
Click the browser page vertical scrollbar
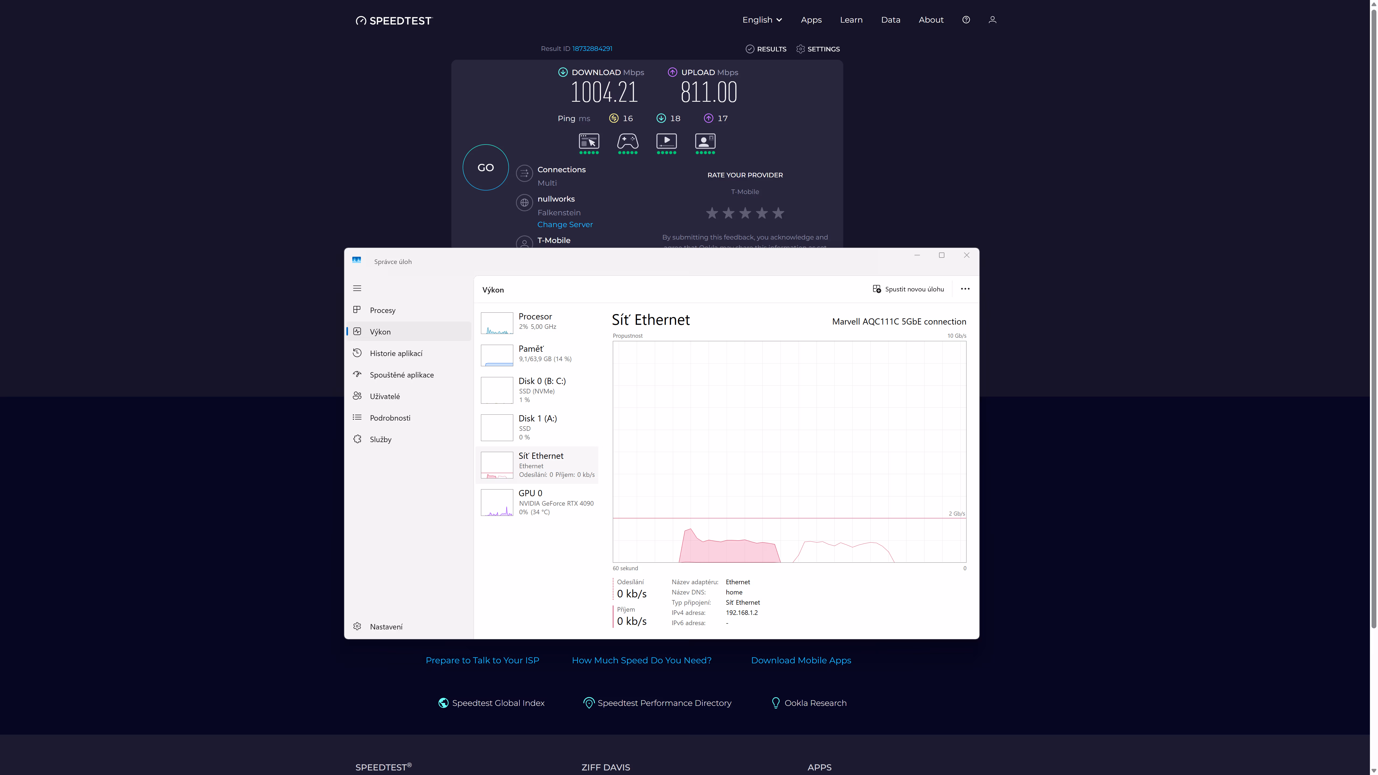(x=1373, y=321)
